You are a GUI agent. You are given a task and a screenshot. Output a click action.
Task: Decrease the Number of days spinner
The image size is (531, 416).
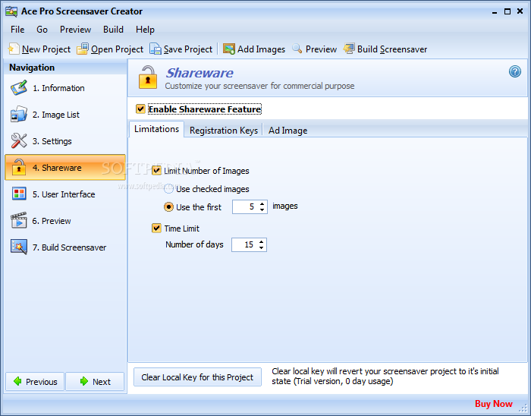[x=261, y=247]
